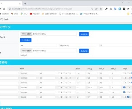The width and height of the screenshot is (132, 109).
Task: Toggle the B checkbox in pos_x 110 row
Action: 59,73
